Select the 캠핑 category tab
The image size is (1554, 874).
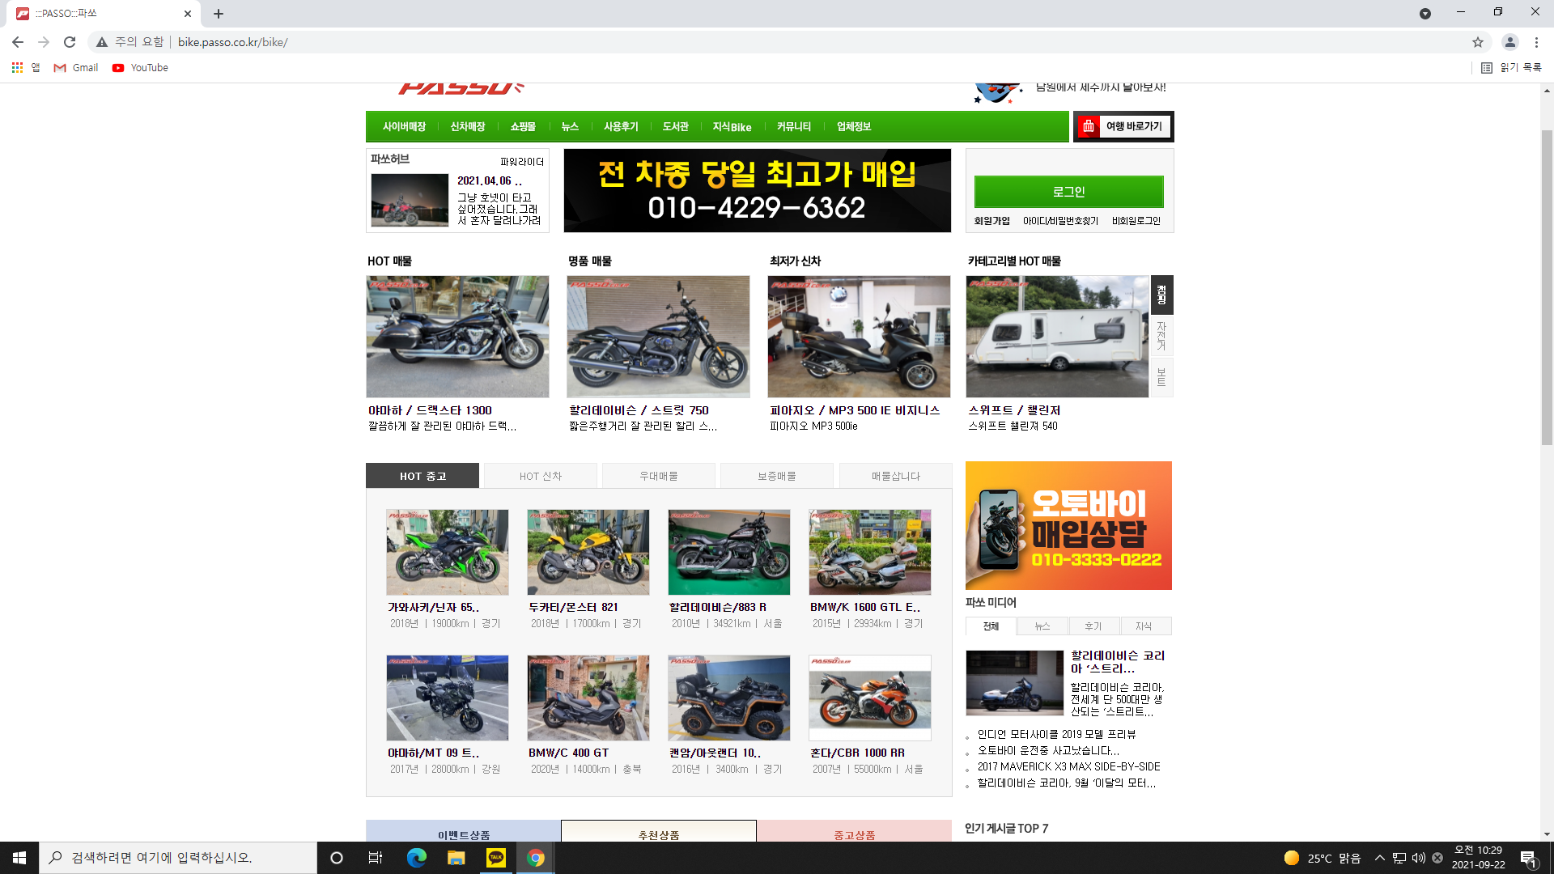tap(1161, 295)
